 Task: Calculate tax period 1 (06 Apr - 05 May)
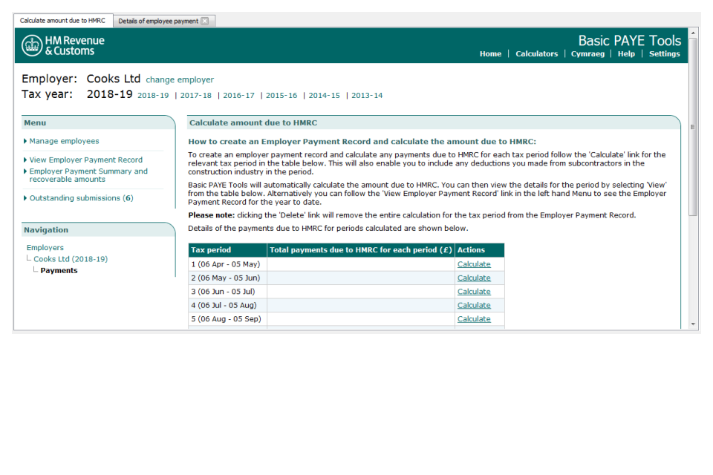(474, 264)
